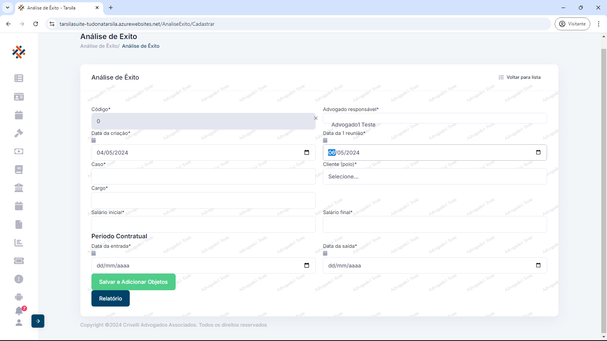Click the Android robot sidebar icon
Viewport: 607px width, 341px height.
pyautogui.click(x=19, y=297)
